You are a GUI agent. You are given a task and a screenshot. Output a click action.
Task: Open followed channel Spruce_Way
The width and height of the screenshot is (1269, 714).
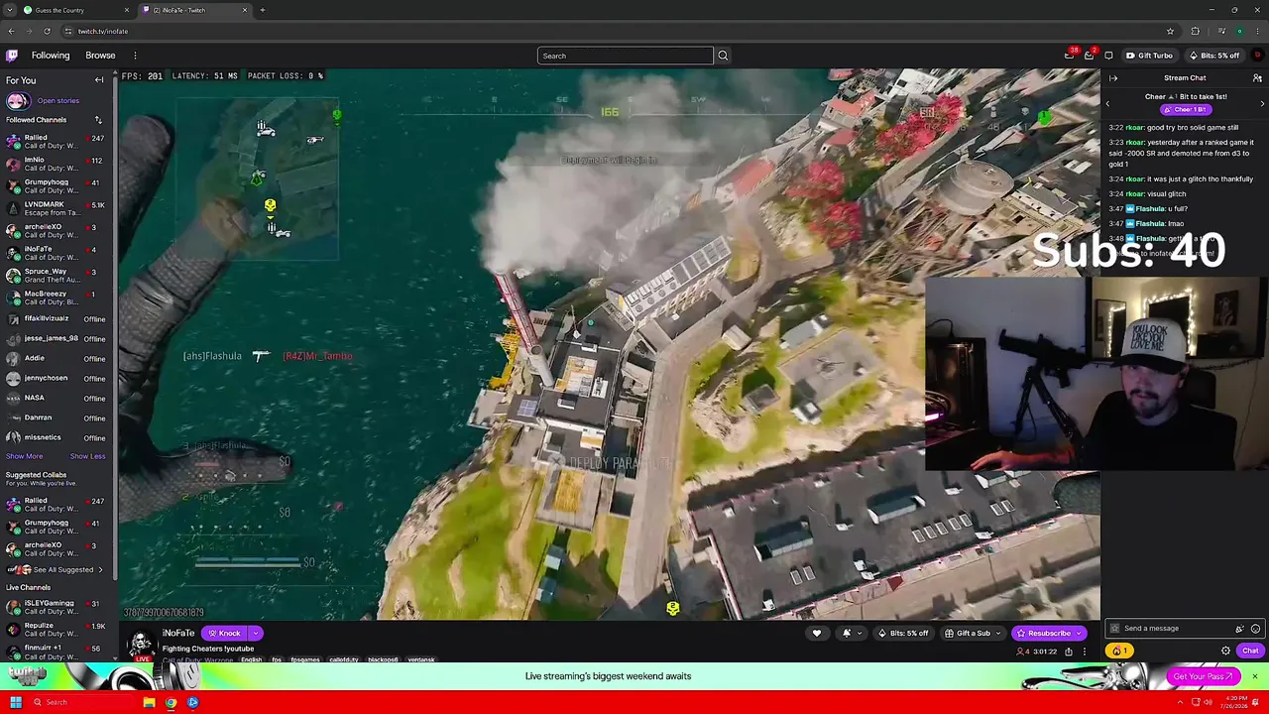(58, 276)
